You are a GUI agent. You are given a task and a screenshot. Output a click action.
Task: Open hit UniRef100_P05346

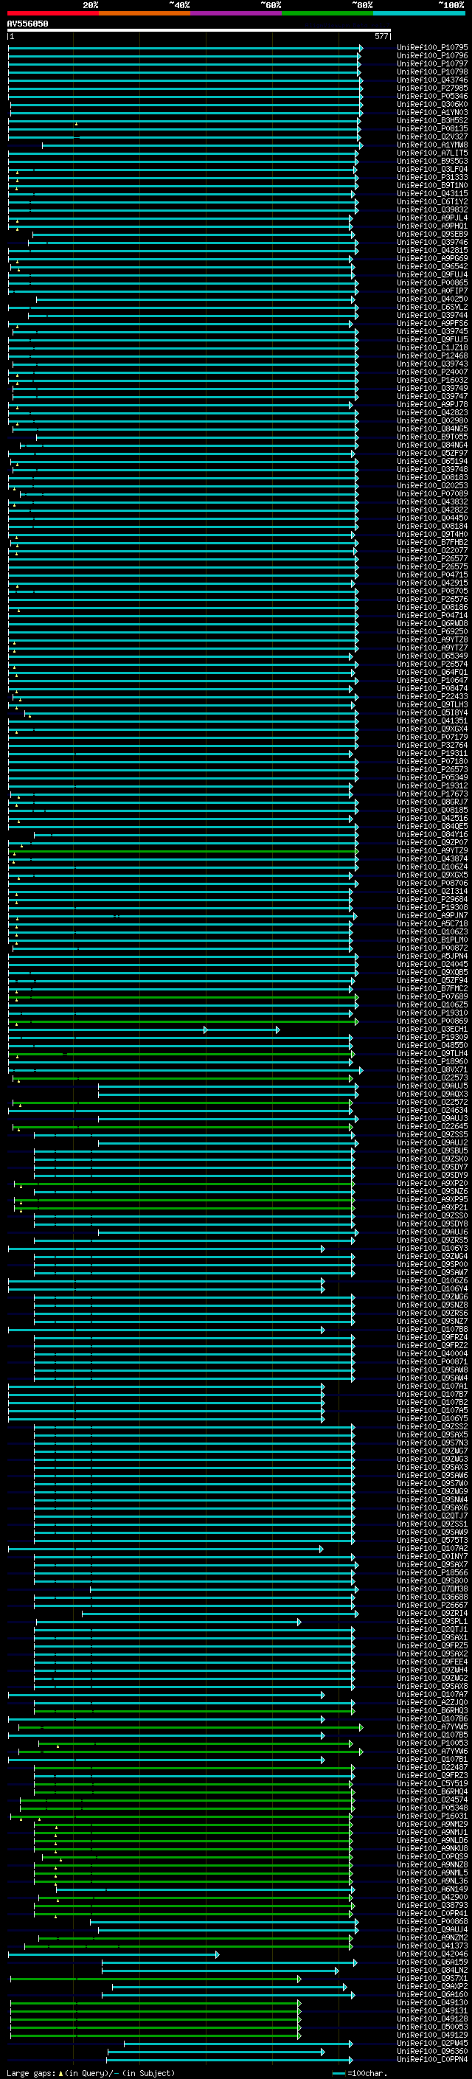coord(432,96)
